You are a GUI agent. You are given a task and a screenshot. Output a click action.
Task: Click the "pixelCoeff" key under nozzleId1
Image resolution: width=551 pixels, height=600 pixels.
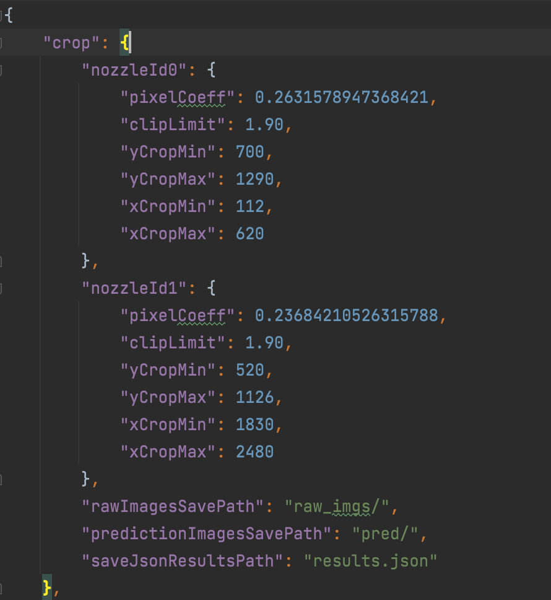pos(177,315)
